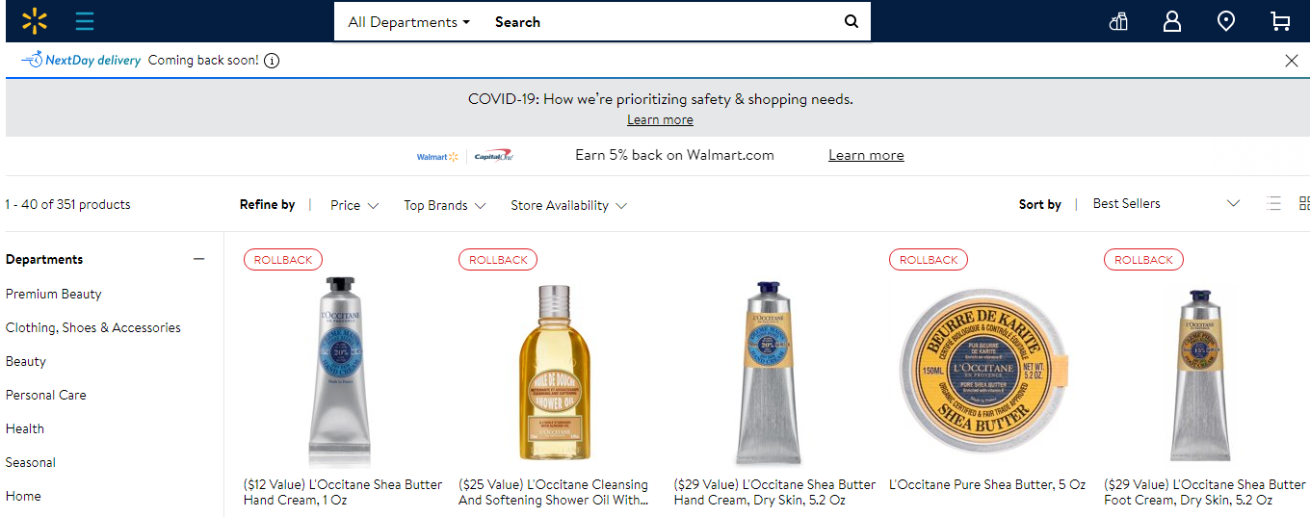
Task: Open Sort by Best Sellers dropdown
Action: click(1166, 203)
